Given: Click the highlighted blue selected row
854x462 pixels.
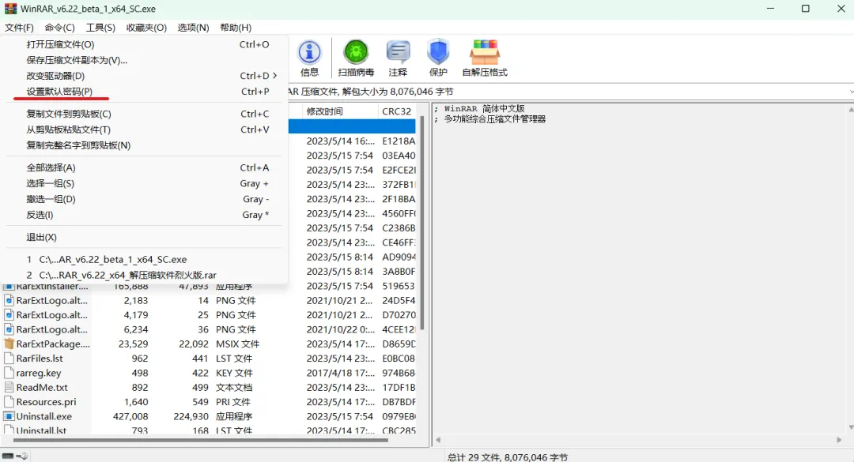Looking at the screenshot, I should [352, 126].
